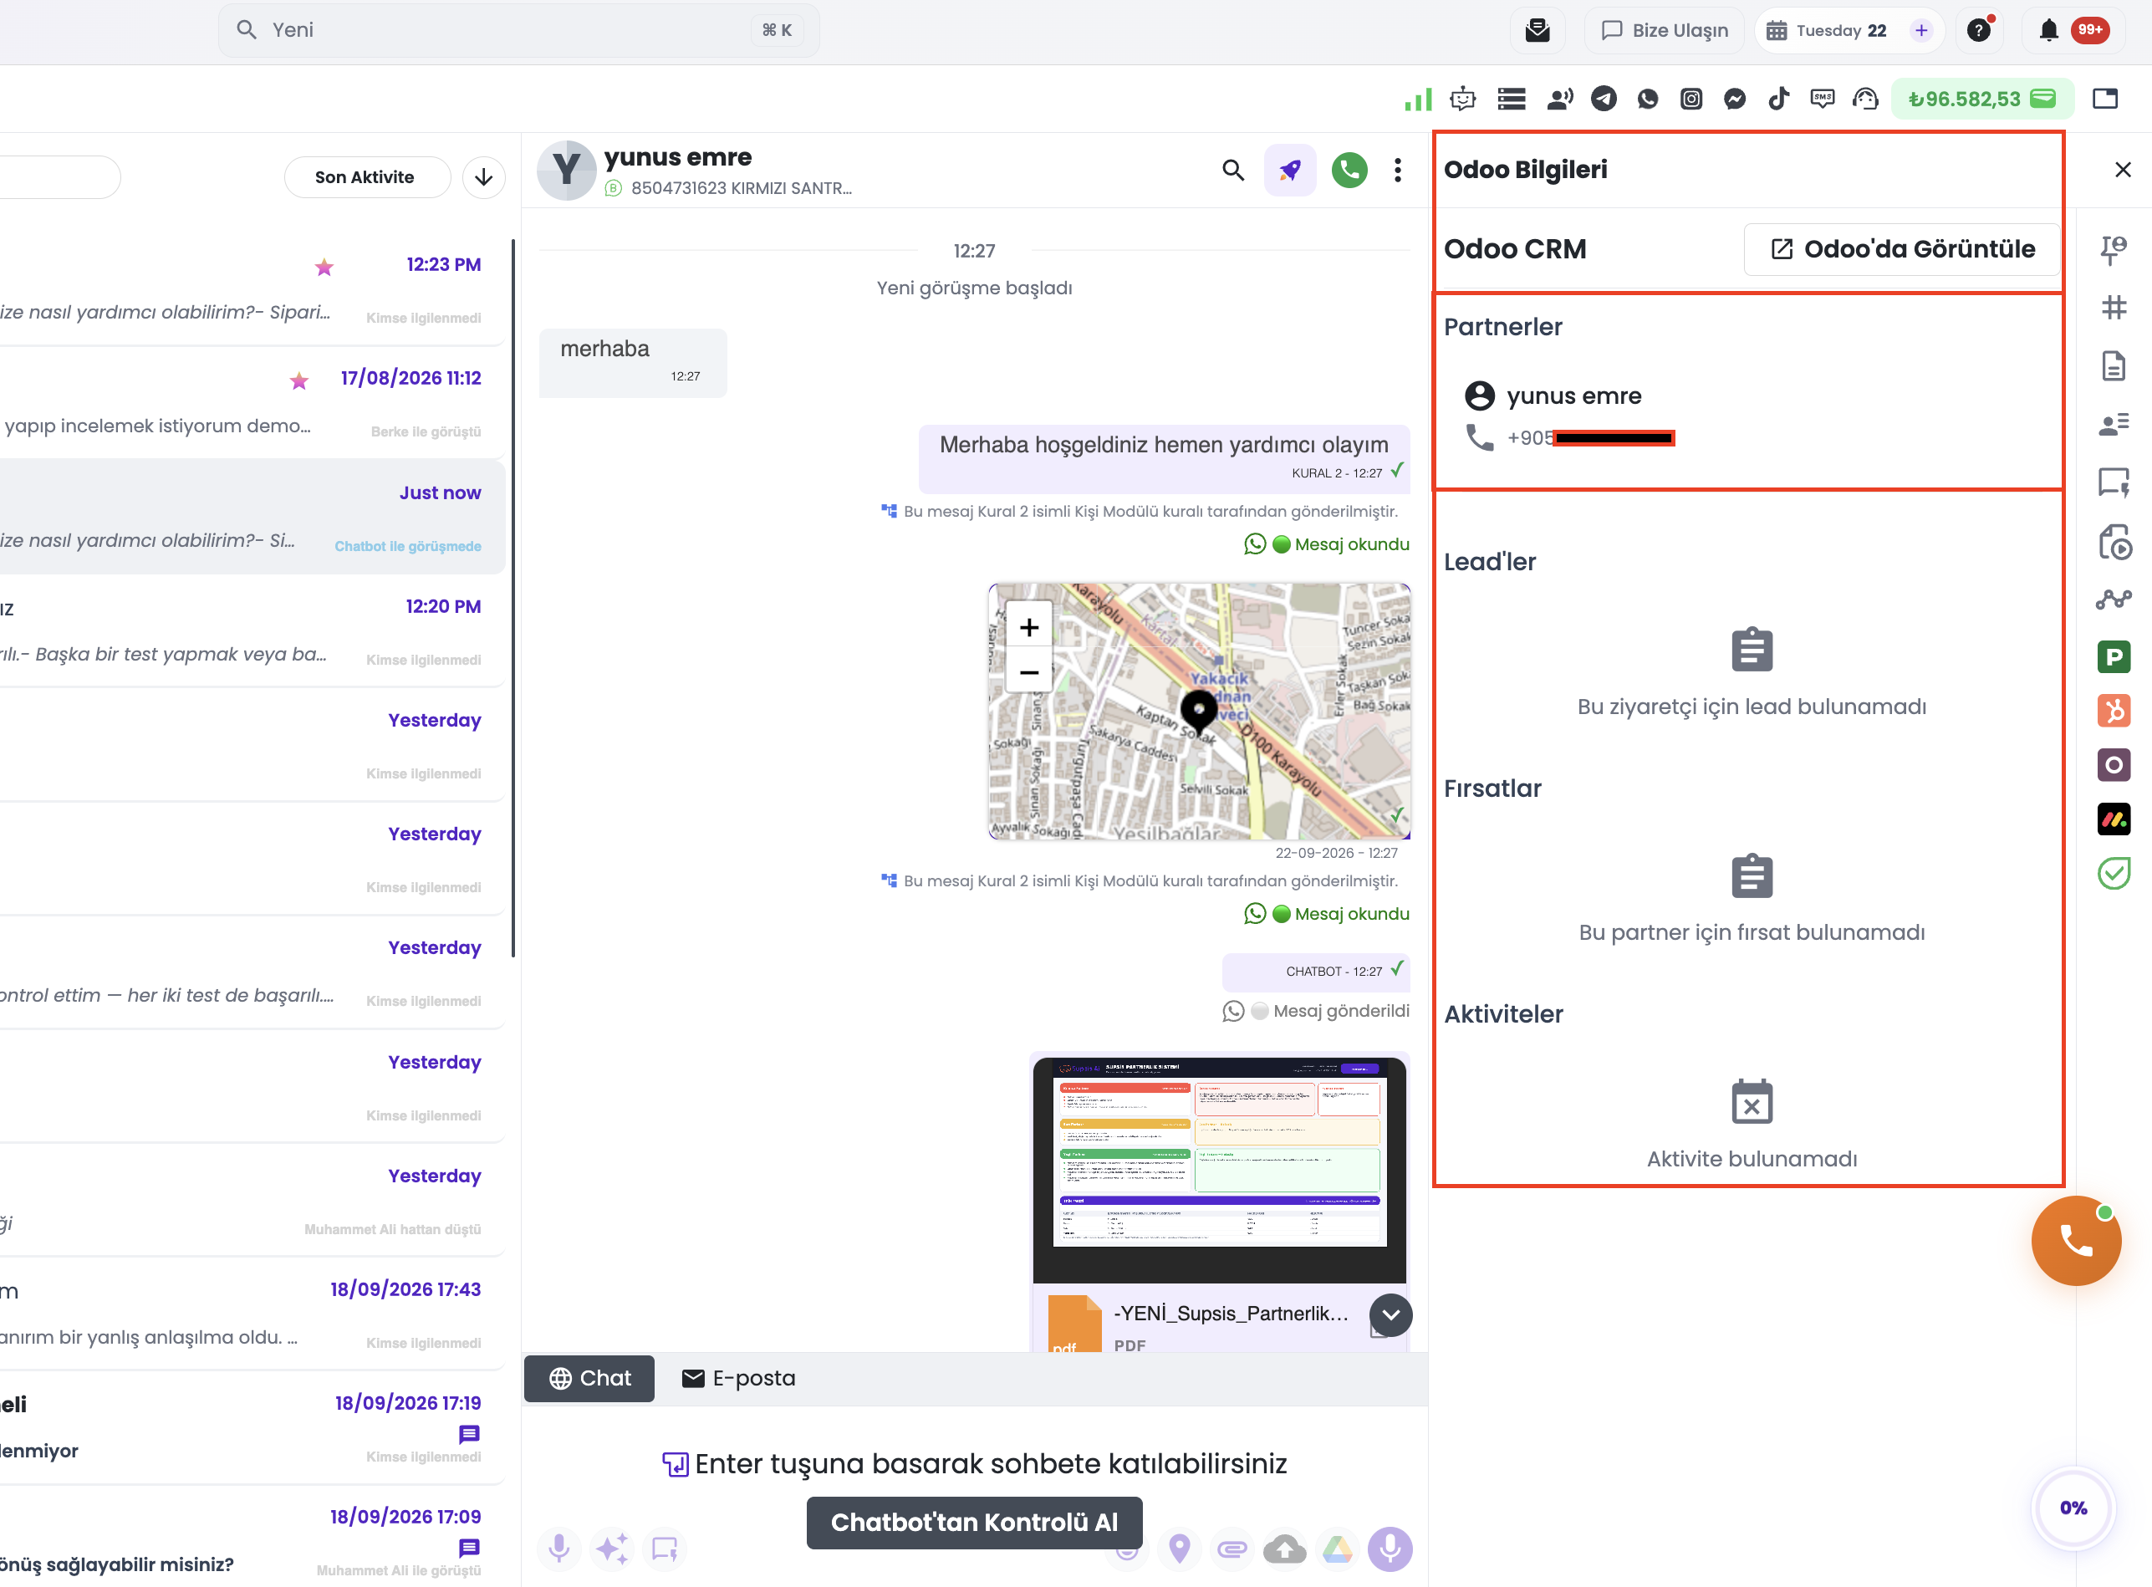This screenshot has height=1587, width=2152.
Task: Open the Messenger channel icon
Action: tap(1734, 99)
